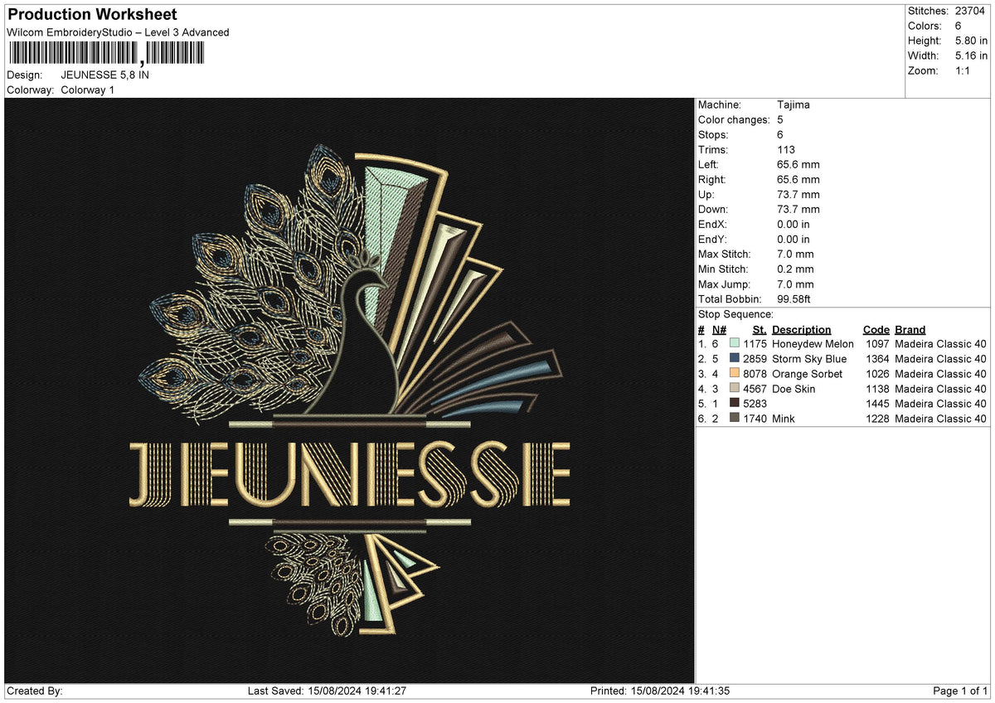Click the design name 'JEUNESSE 5,8 IN'
The image size is (995, 703).
coord(105,75)
